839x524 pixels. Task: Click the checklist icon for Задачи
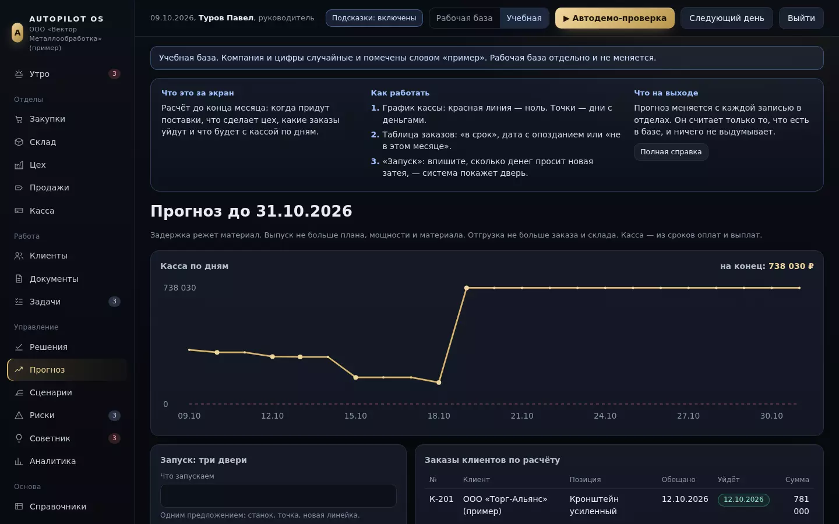[x=19, y=302]
